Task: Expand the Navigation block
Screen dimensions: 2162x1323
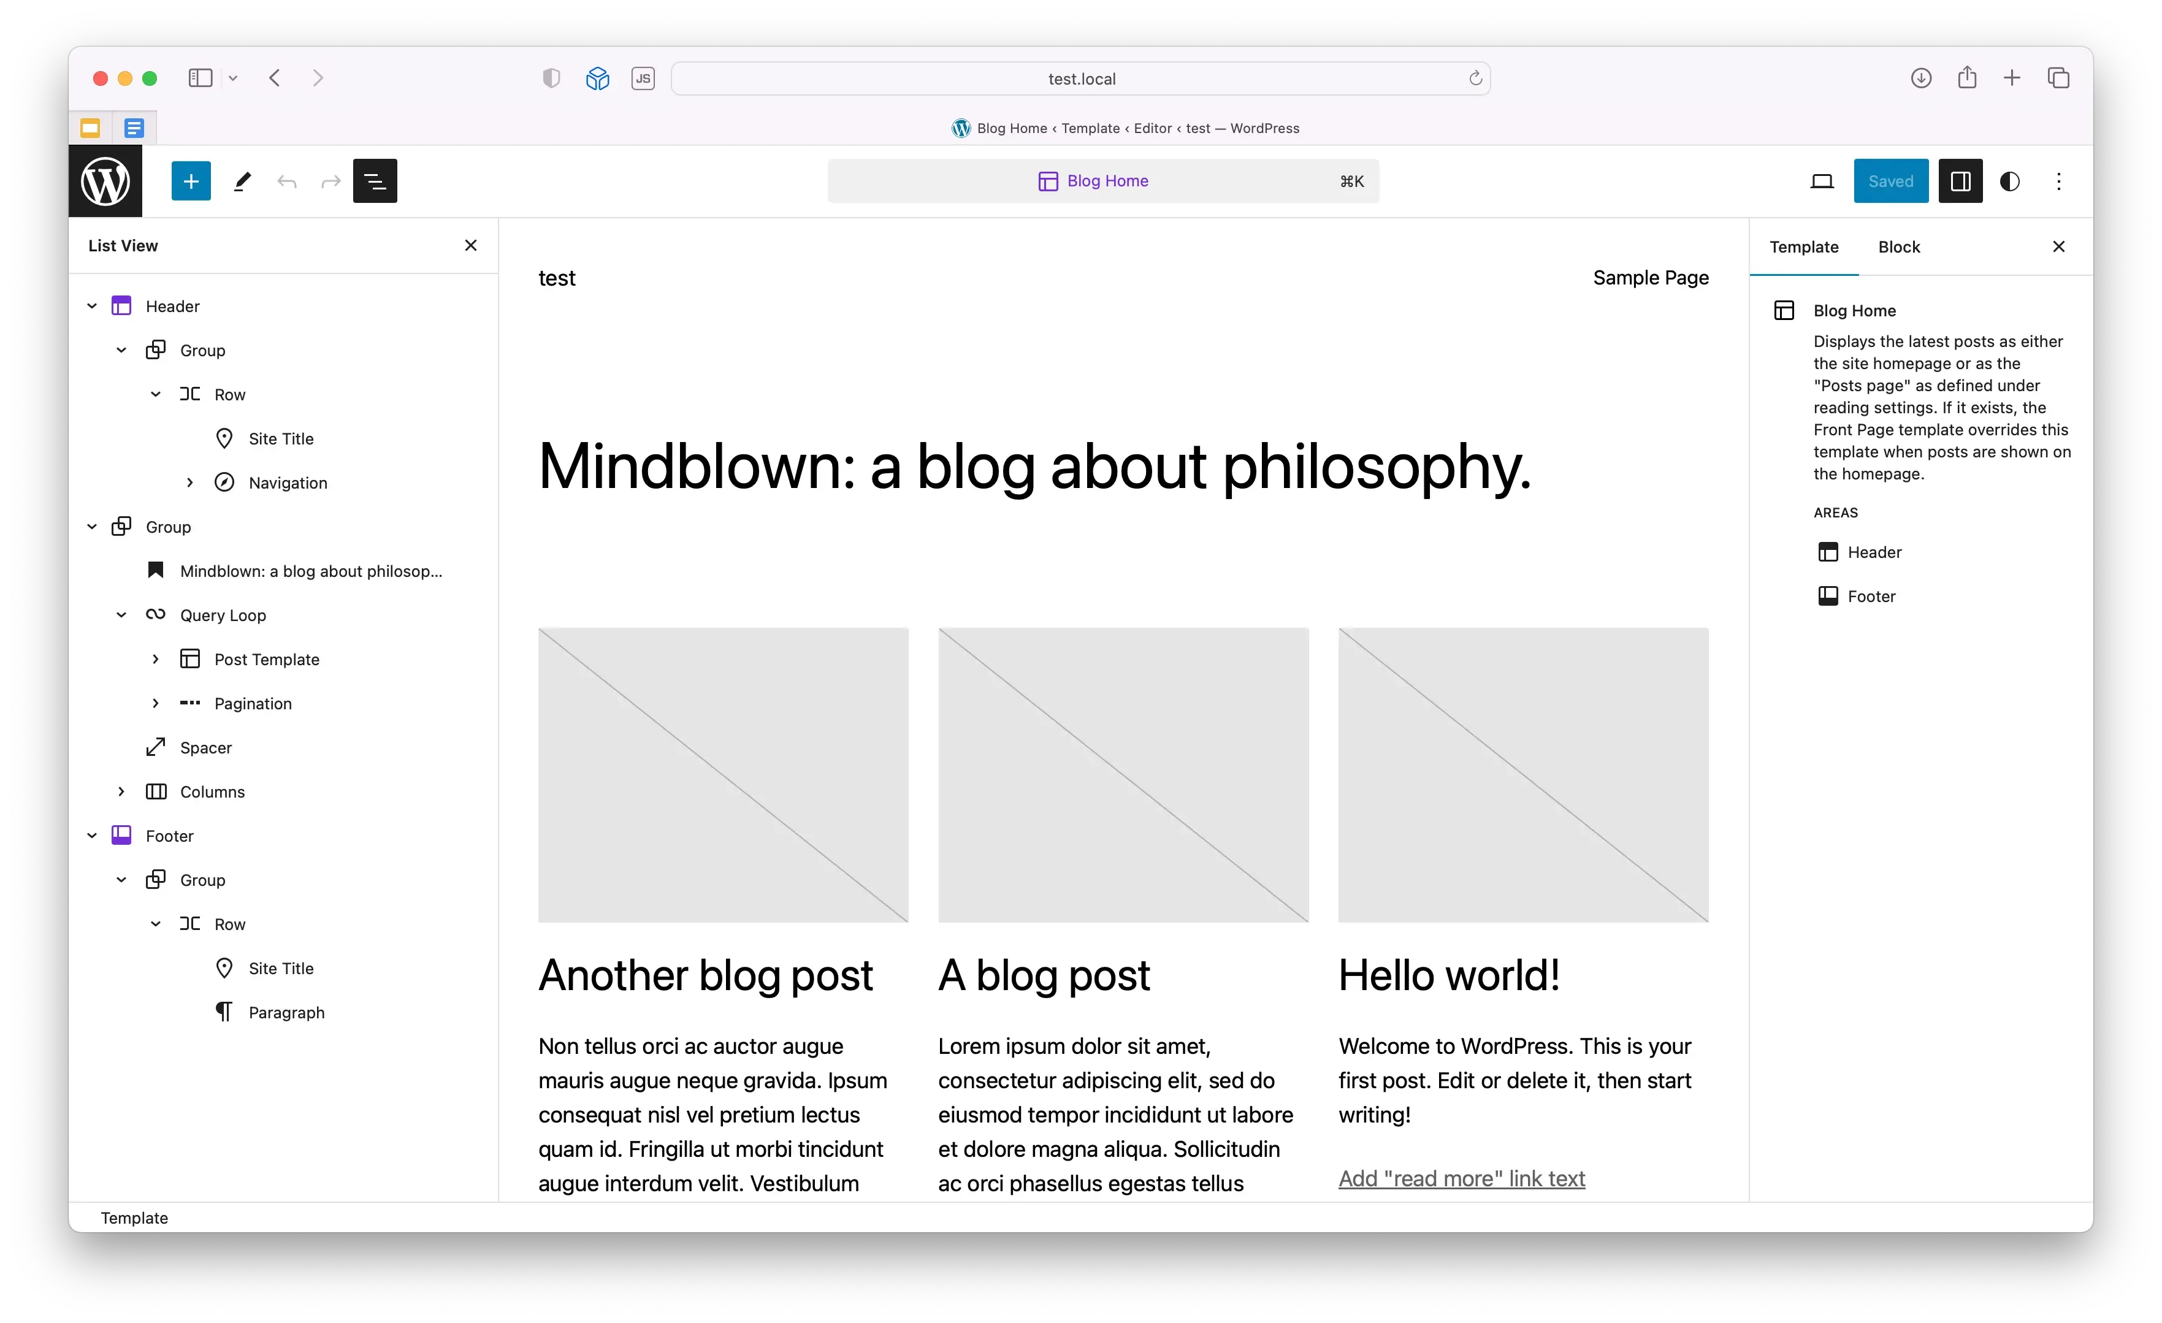Action: (x=189, y=482)
